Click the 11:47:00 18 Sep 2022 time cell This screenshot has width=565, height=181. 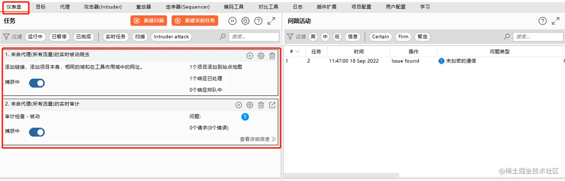click(x=354, y=61)
